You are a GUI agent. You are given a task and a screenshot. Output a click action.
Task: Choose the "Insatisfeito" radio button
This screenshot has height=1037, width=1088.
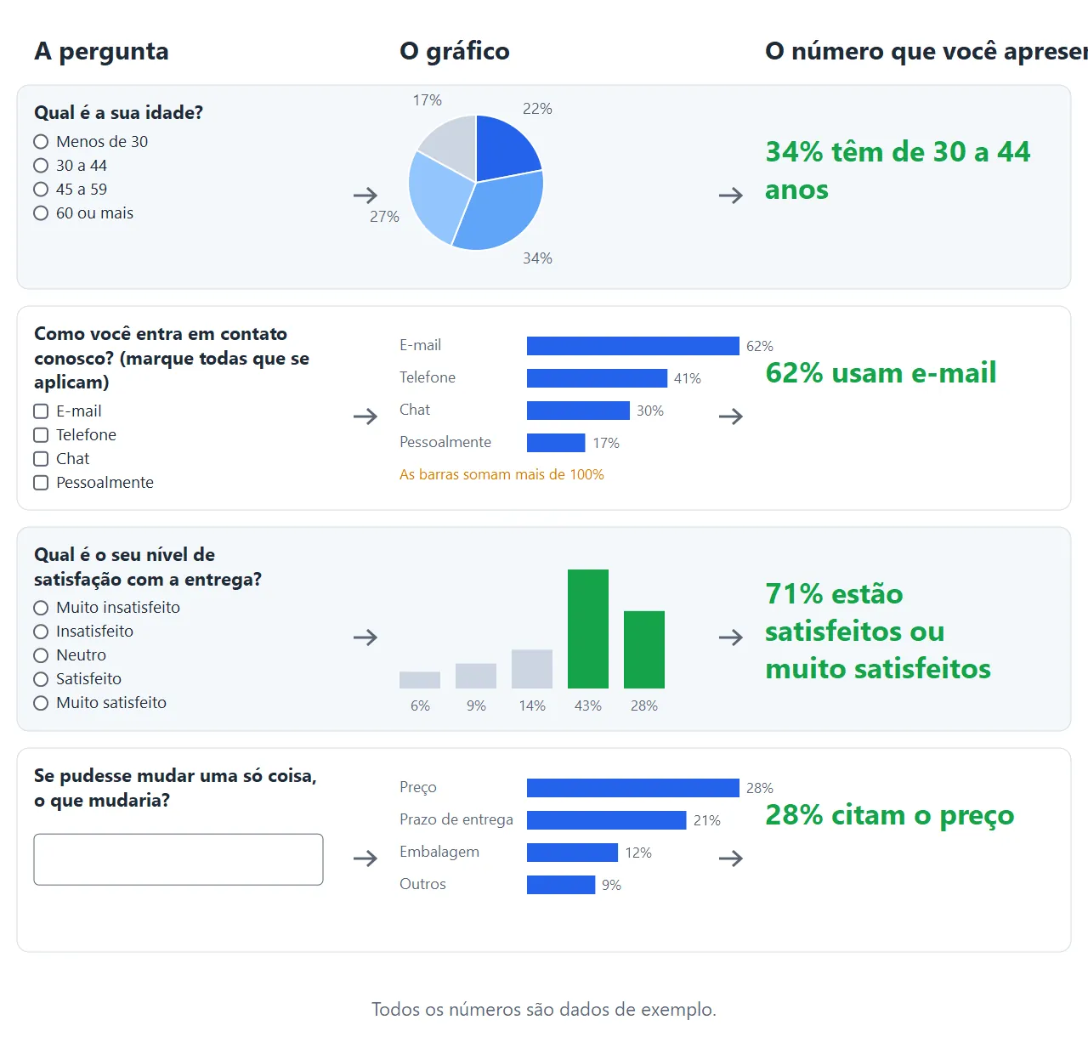click(x=41, y=632)
